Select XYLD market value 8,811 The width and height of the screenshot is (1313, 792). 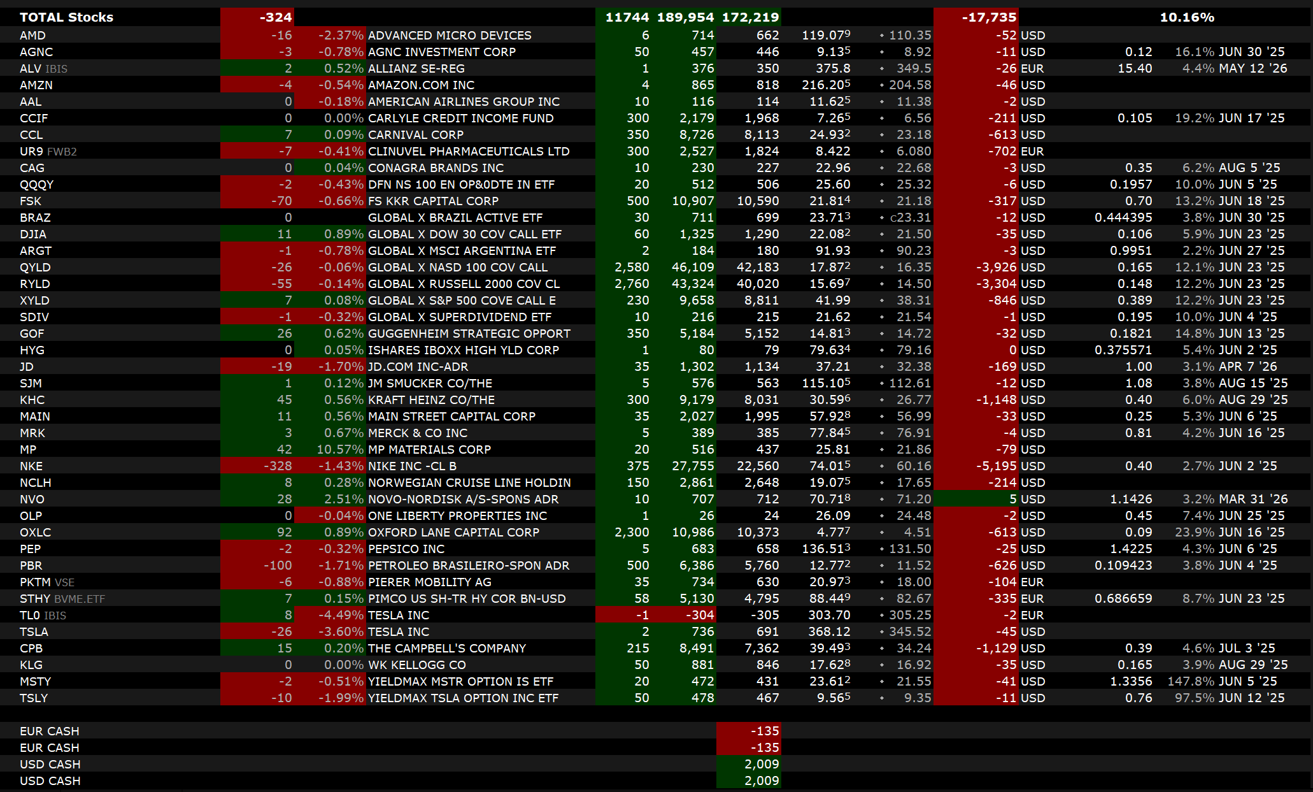[x=762, y=300]
